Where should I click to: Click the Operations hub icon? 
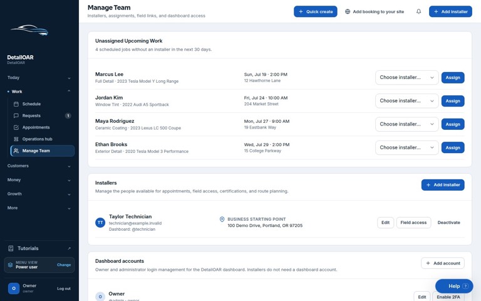click(x=16, y=139)
